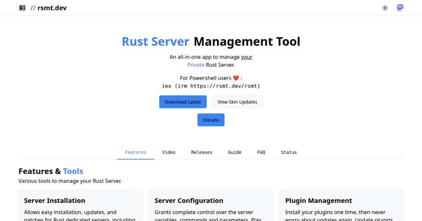Switch to the Video tab
Image resolution: width=422 pixels, height=221 pixels.
[x=169, y=152]
